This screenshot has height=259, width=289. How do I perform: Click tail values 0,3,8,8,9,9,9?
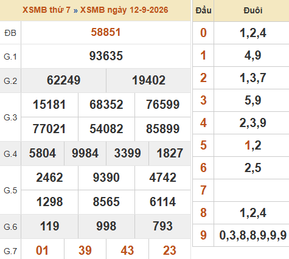[x=253, y=235]
